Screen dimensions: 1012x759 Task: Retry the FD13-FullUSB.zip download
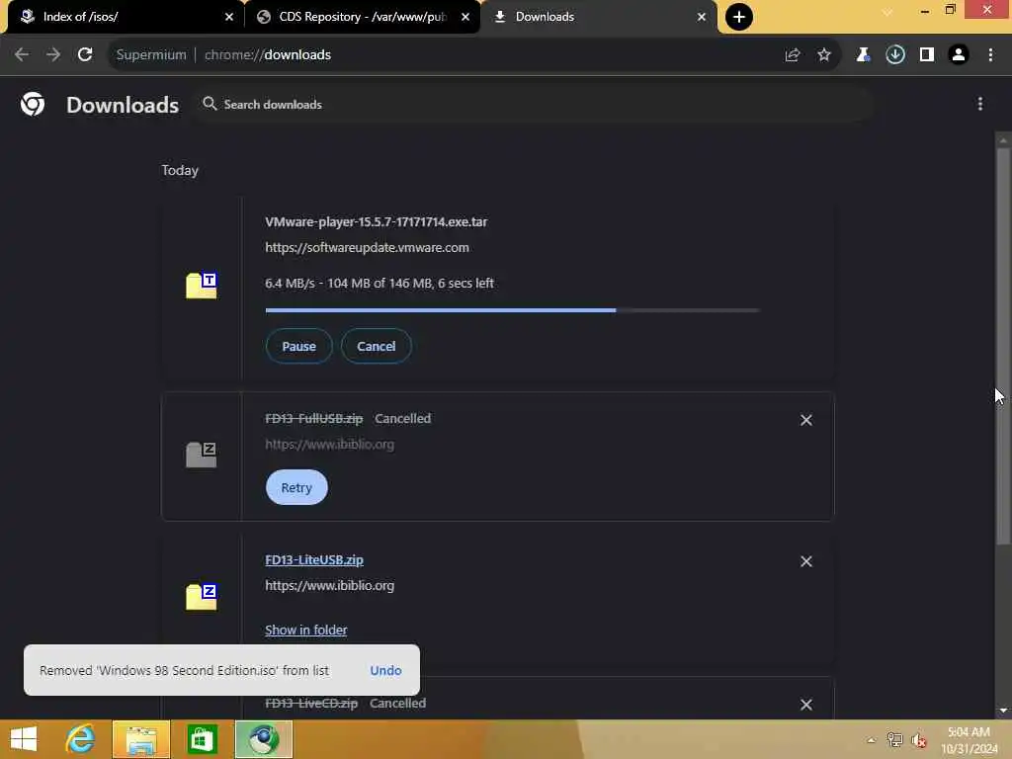coord(296,487)
